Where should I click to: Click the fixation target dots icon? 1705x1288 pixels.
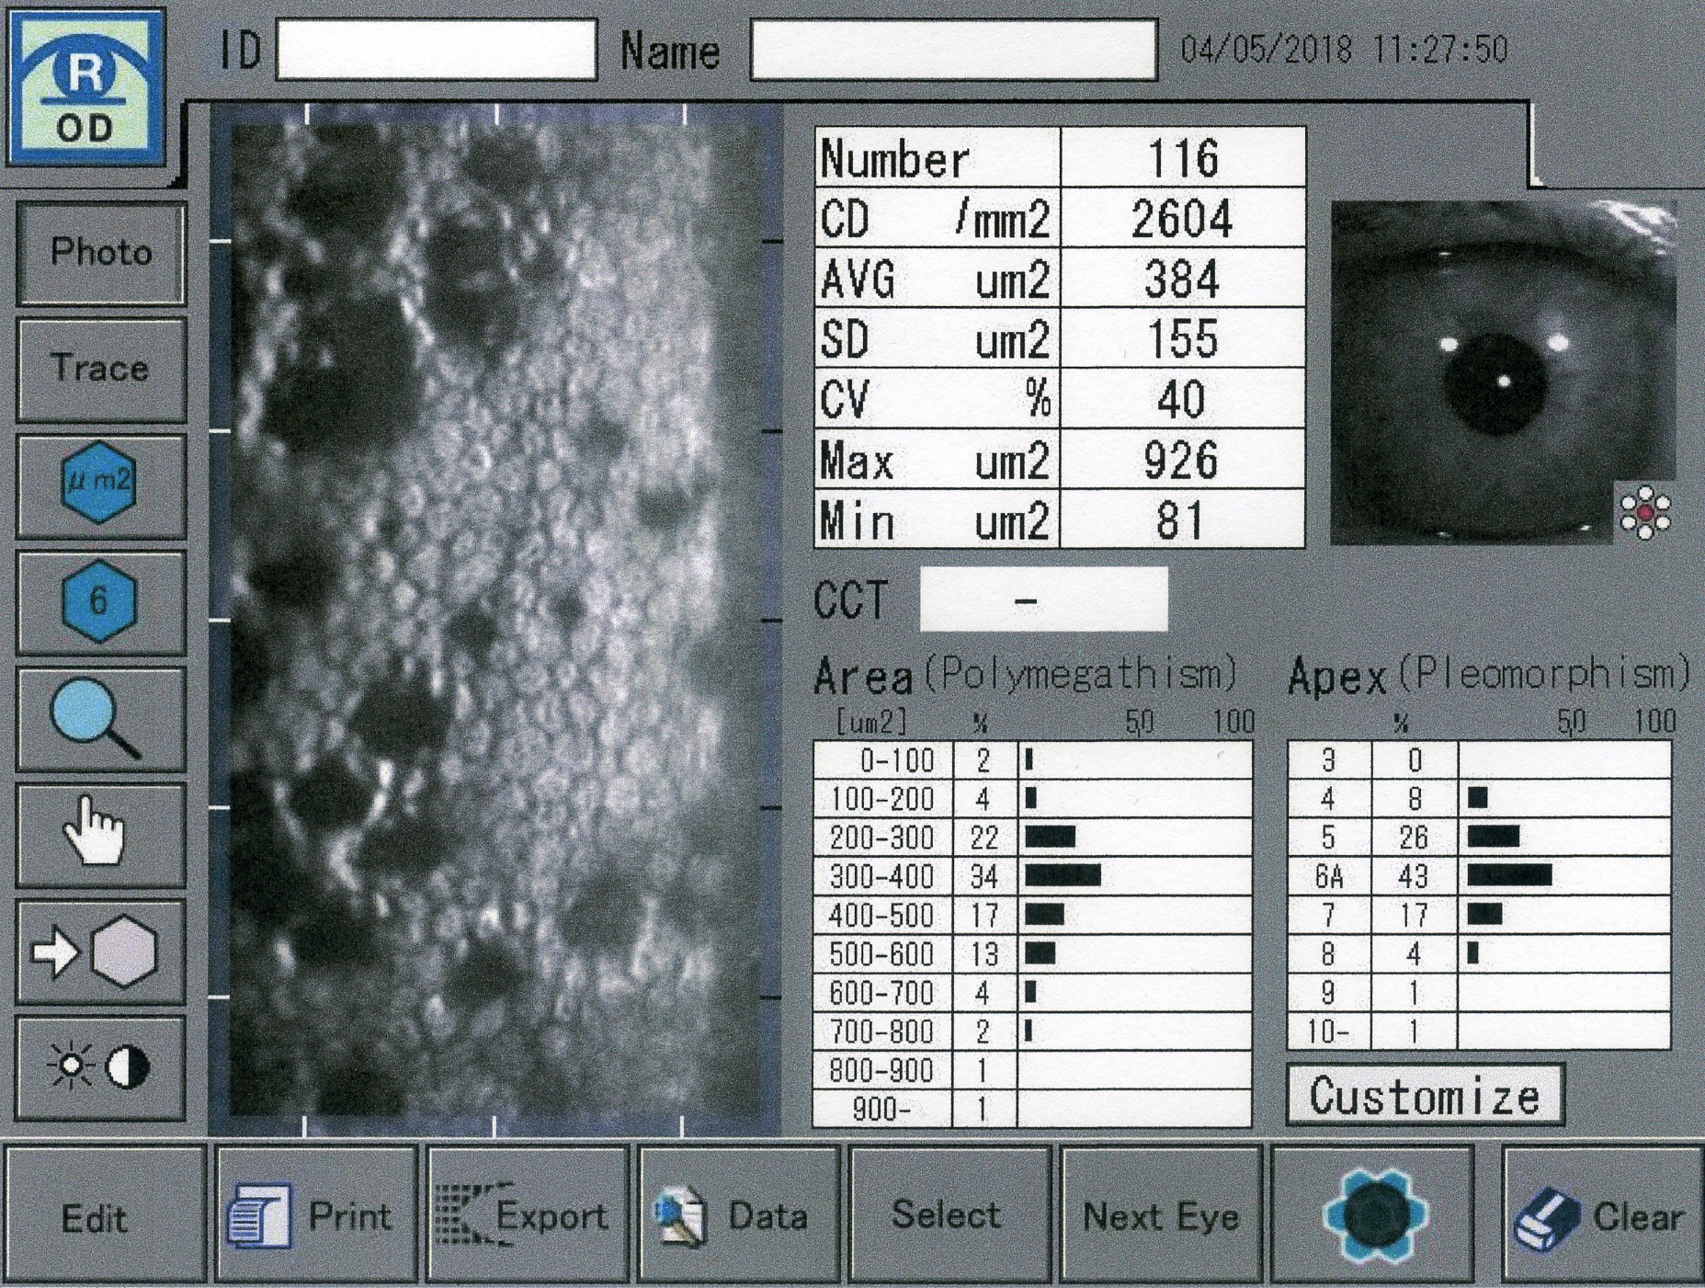click(x=1644, y=513)
